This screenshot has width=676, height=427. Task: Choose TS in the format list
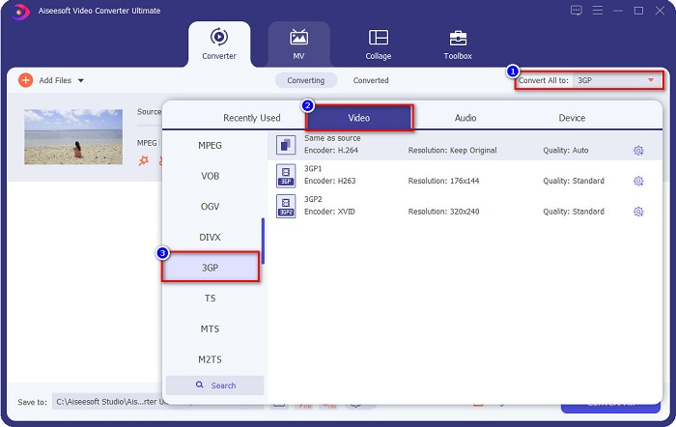point(210,299)
